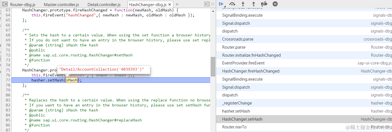Show more tabs with the chevron
The image size is (392, 132).
177,4
